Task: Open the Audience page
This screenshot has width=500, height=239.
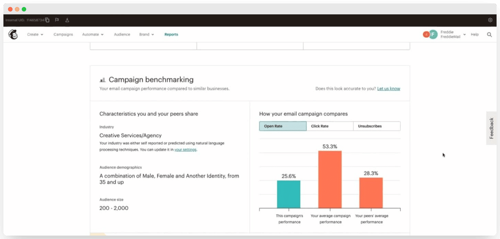Action: 122,35
